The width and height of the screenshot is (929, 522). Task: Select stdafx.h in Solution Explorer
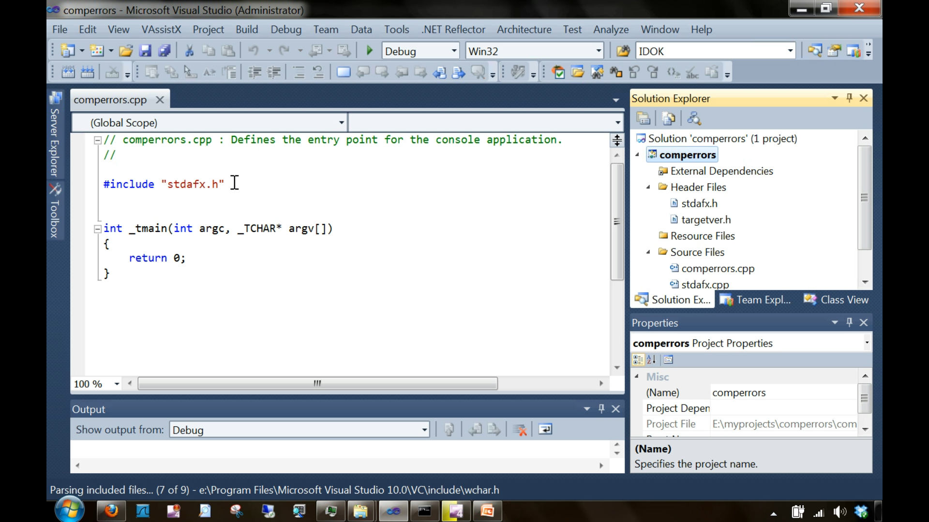coord(699,203)
